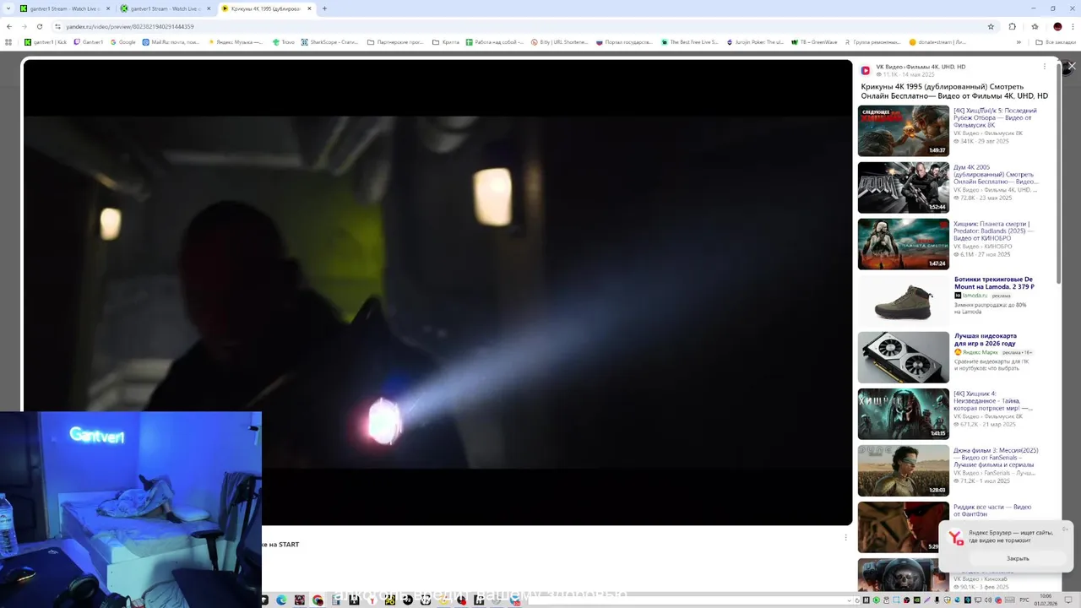The image size is (1081, 608).
Task: Open the Trovo bookmark
Action: pyautogui.click(x=284, y=41)
